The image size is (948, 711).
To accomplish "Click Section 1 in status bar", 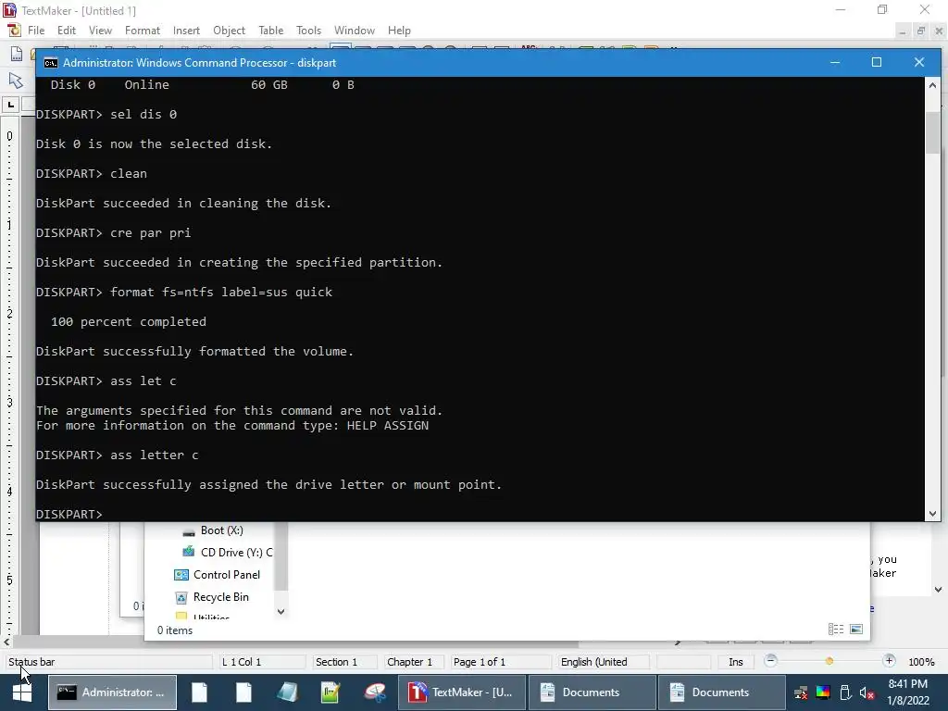I will click(343, 662).
